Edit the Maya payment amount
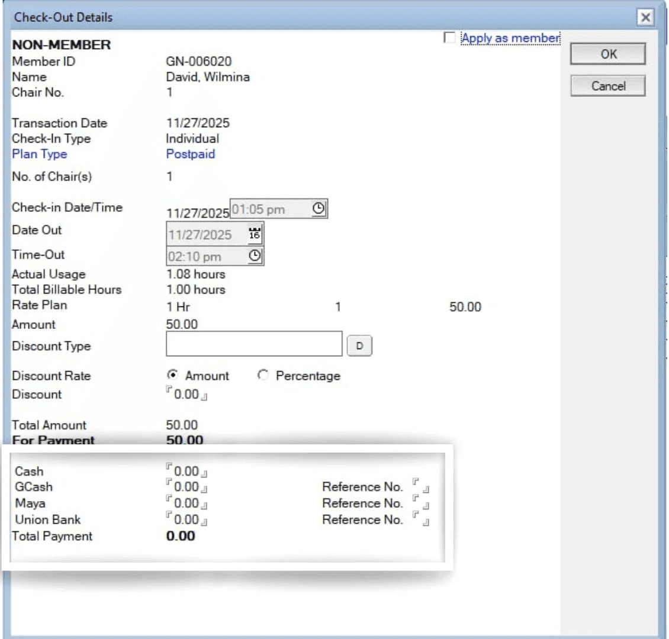The image size is (669, 639). click(x=186, y=504)
